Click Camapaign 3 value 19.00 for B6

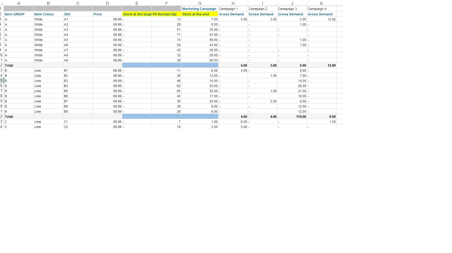coord(292,96)
